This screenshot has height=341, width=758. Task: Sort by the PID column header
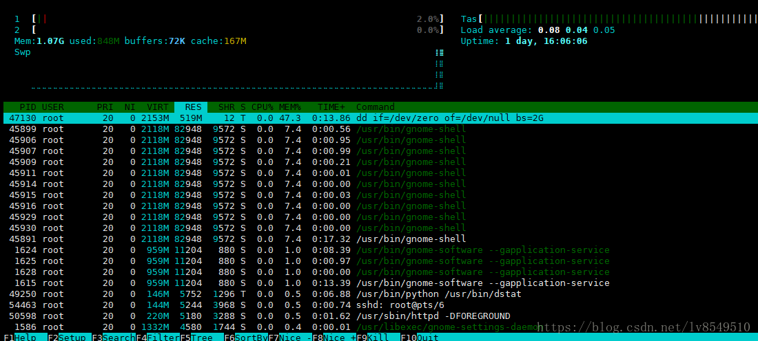coord(28,107)
